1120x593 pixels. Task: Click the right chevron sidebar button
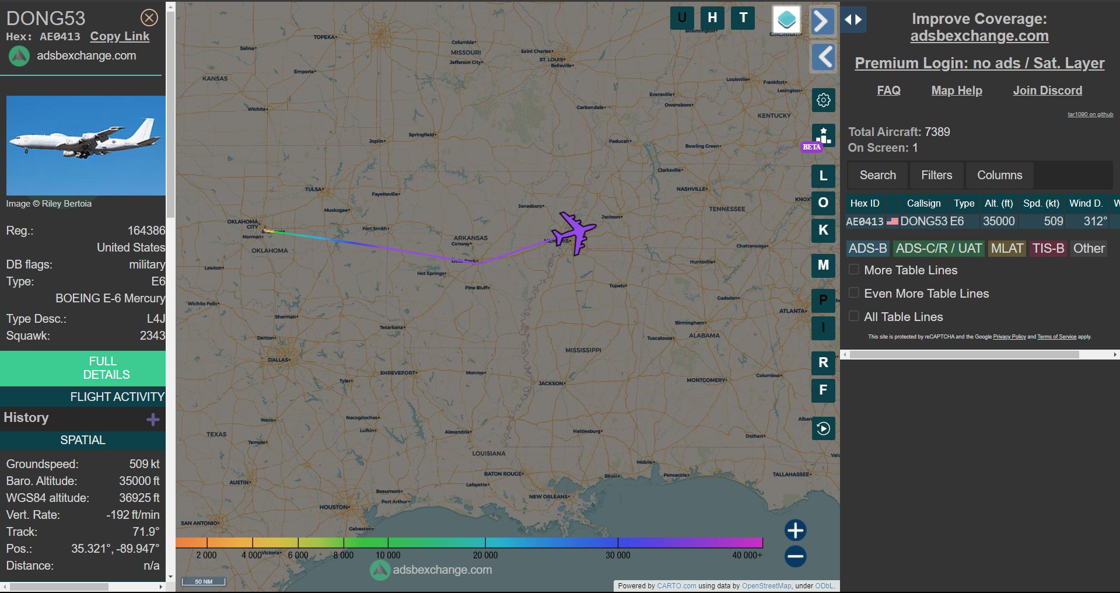(x=823, y=21)
